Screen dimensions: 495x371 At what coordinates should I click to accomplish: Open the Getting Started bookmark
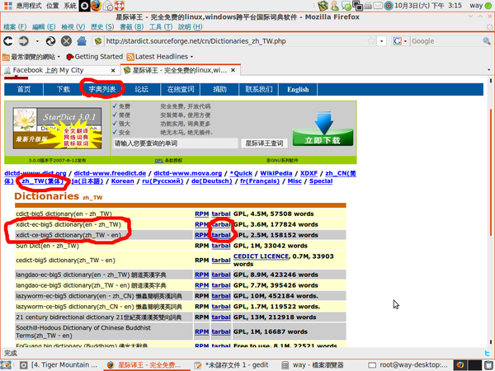coord(94,57)
